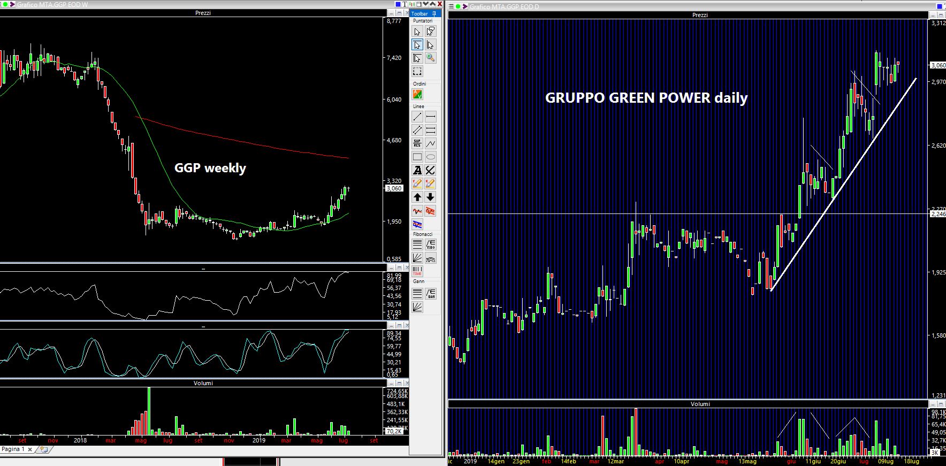Select the scissors cut tool
Viewport: 946px width, 466px height.
pos(430,170)
